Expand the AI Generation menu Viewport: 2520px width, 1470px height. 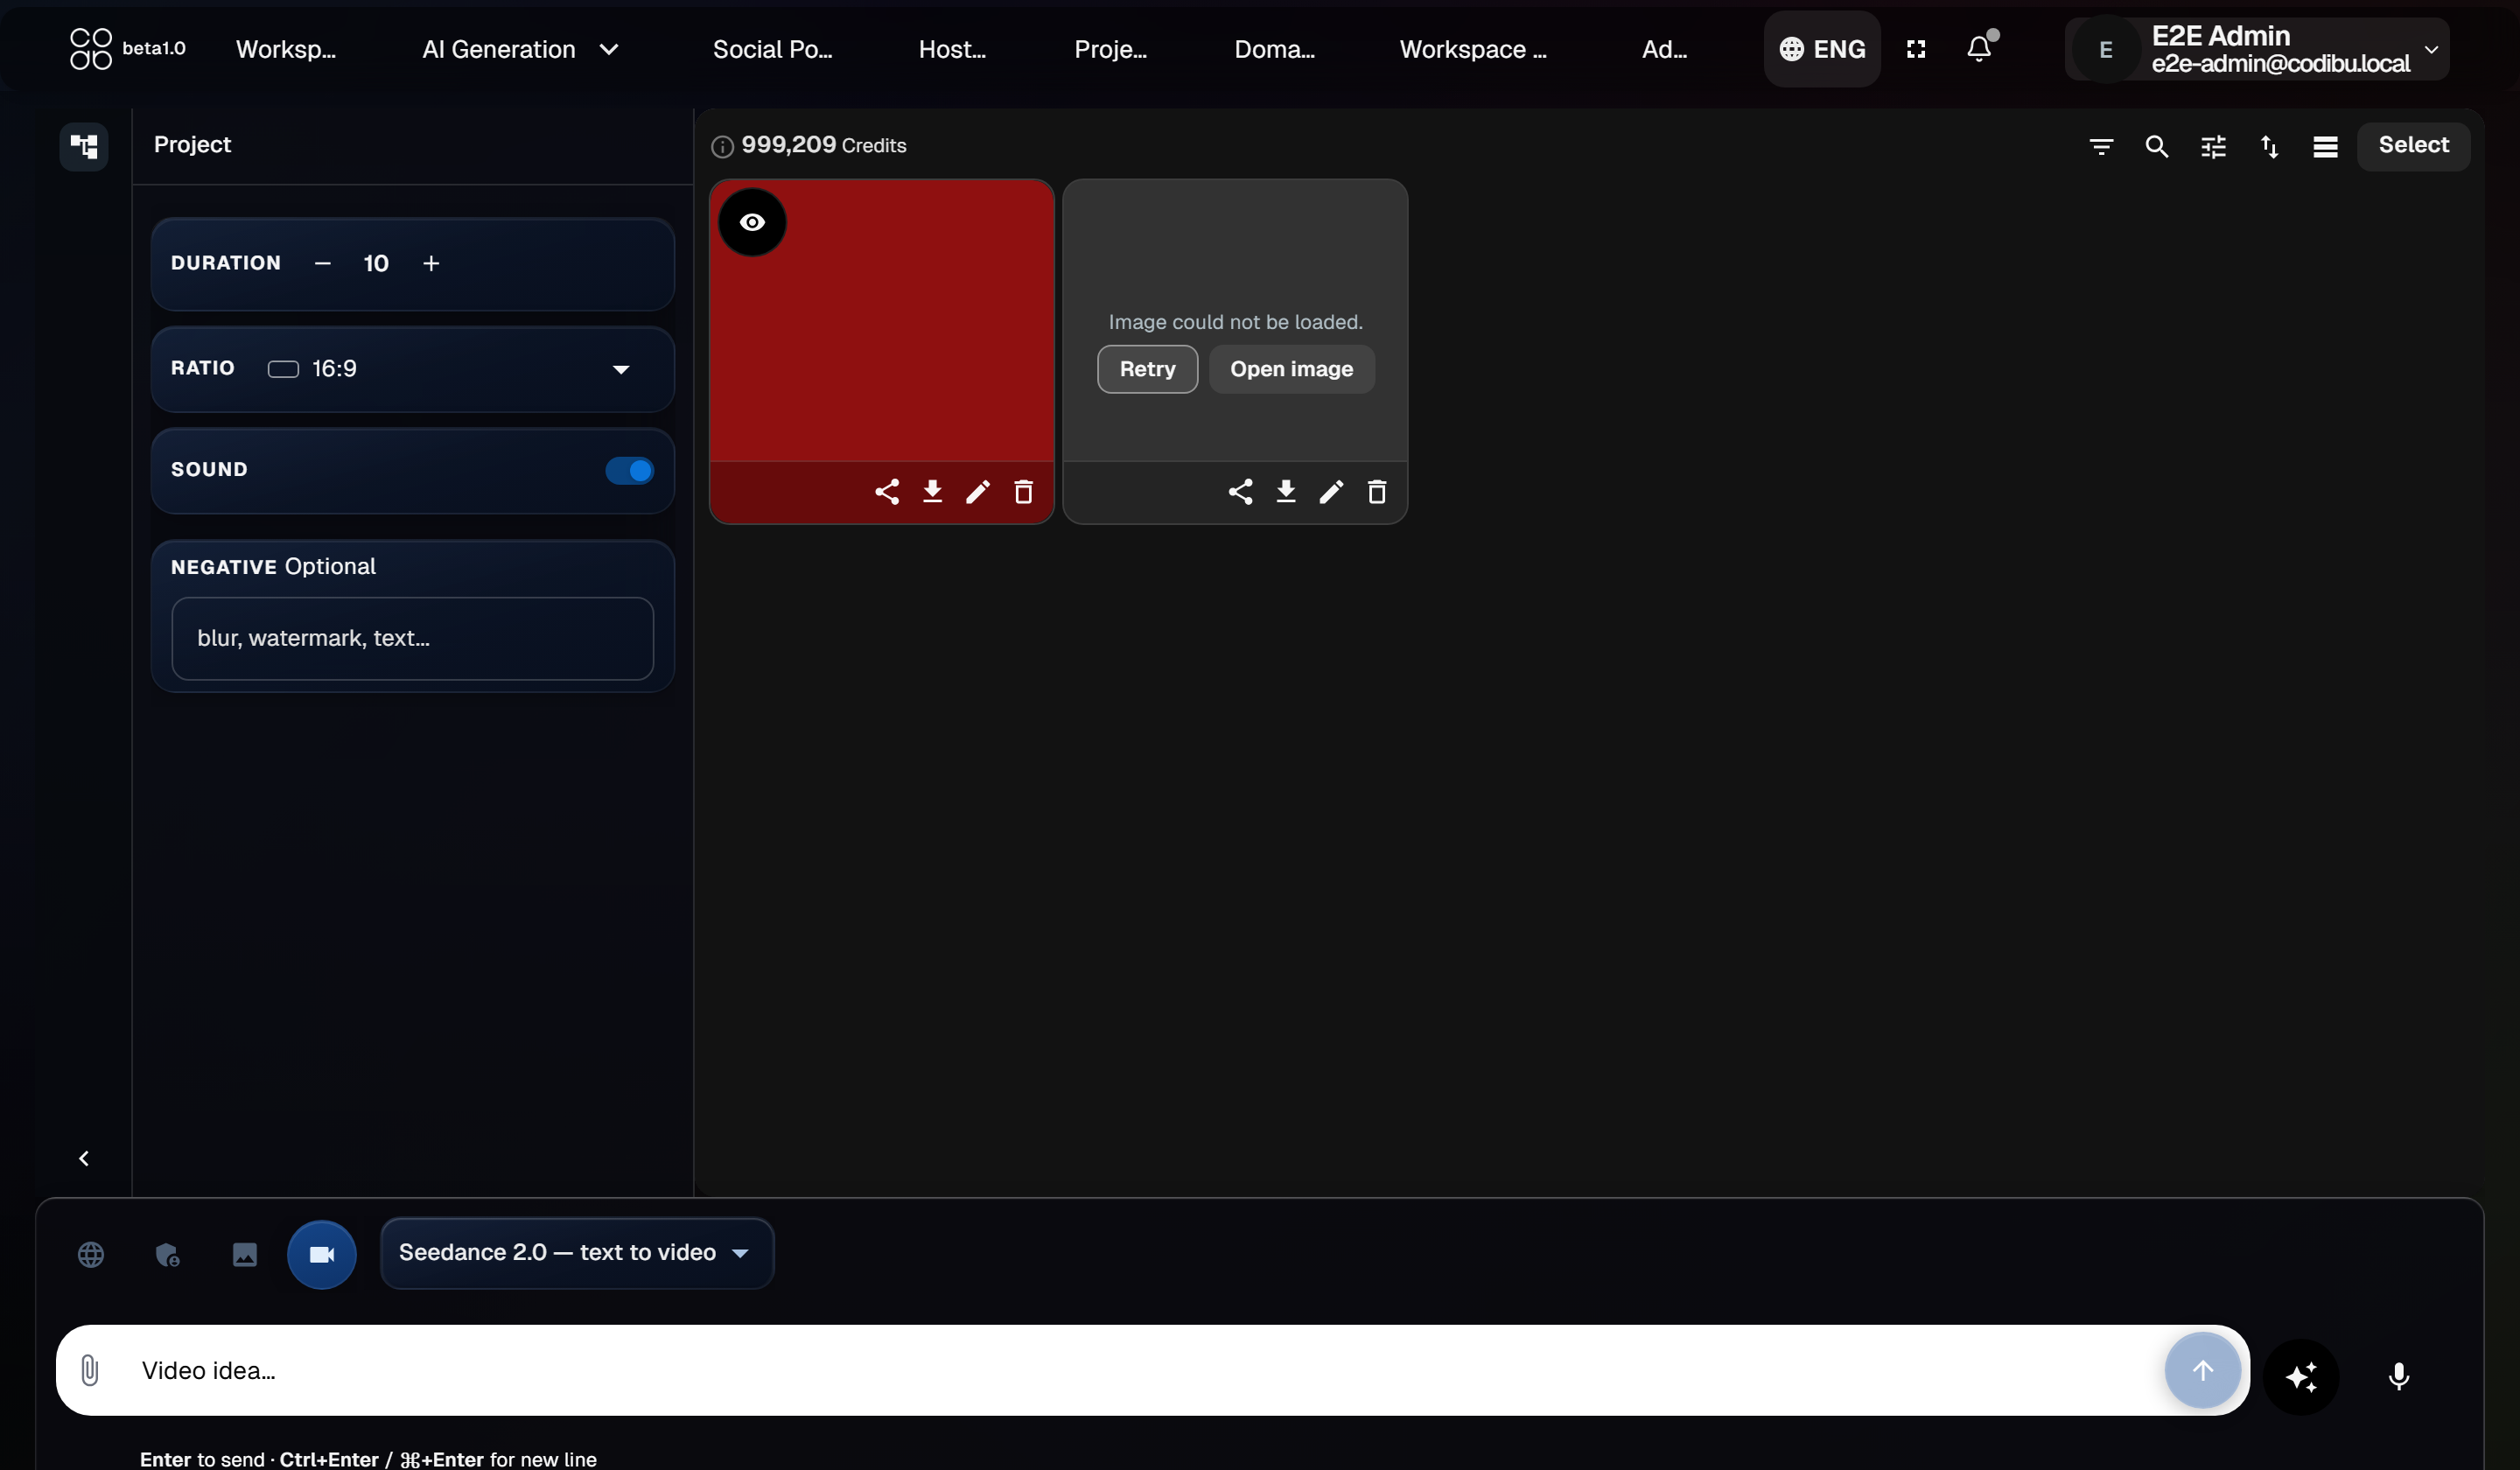(520, 49)
